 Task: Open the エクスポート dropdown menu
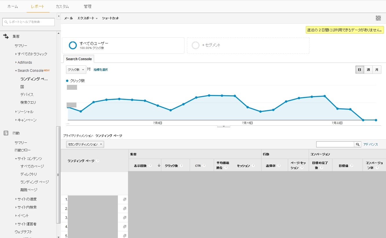click(87, 18)
